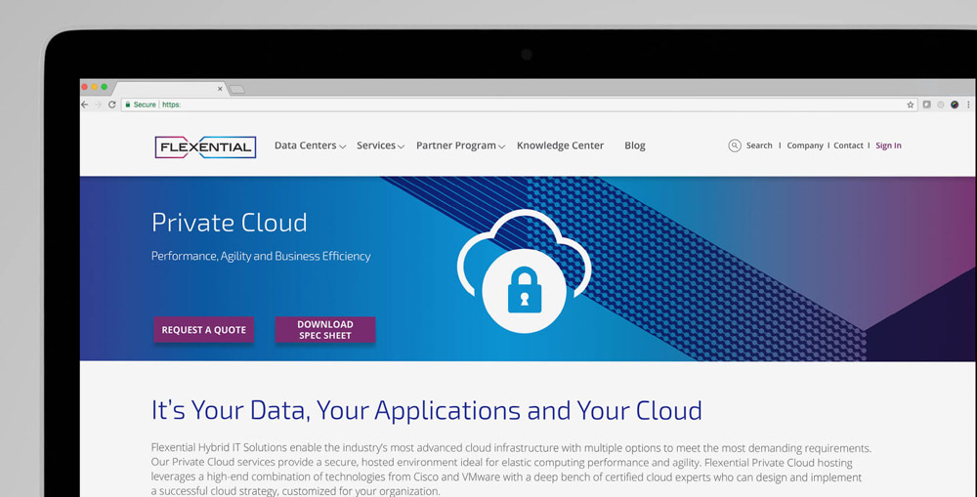Click the Private Cloud heading
The height and width of the screenshot is (497, 977).
click(230, 223)
